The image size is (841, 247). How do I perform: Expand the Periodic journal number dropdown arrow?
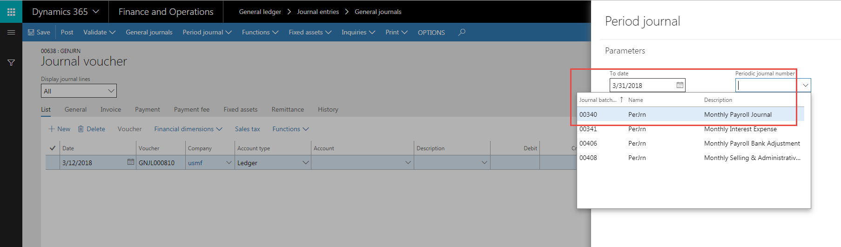(x=805, y=85)
